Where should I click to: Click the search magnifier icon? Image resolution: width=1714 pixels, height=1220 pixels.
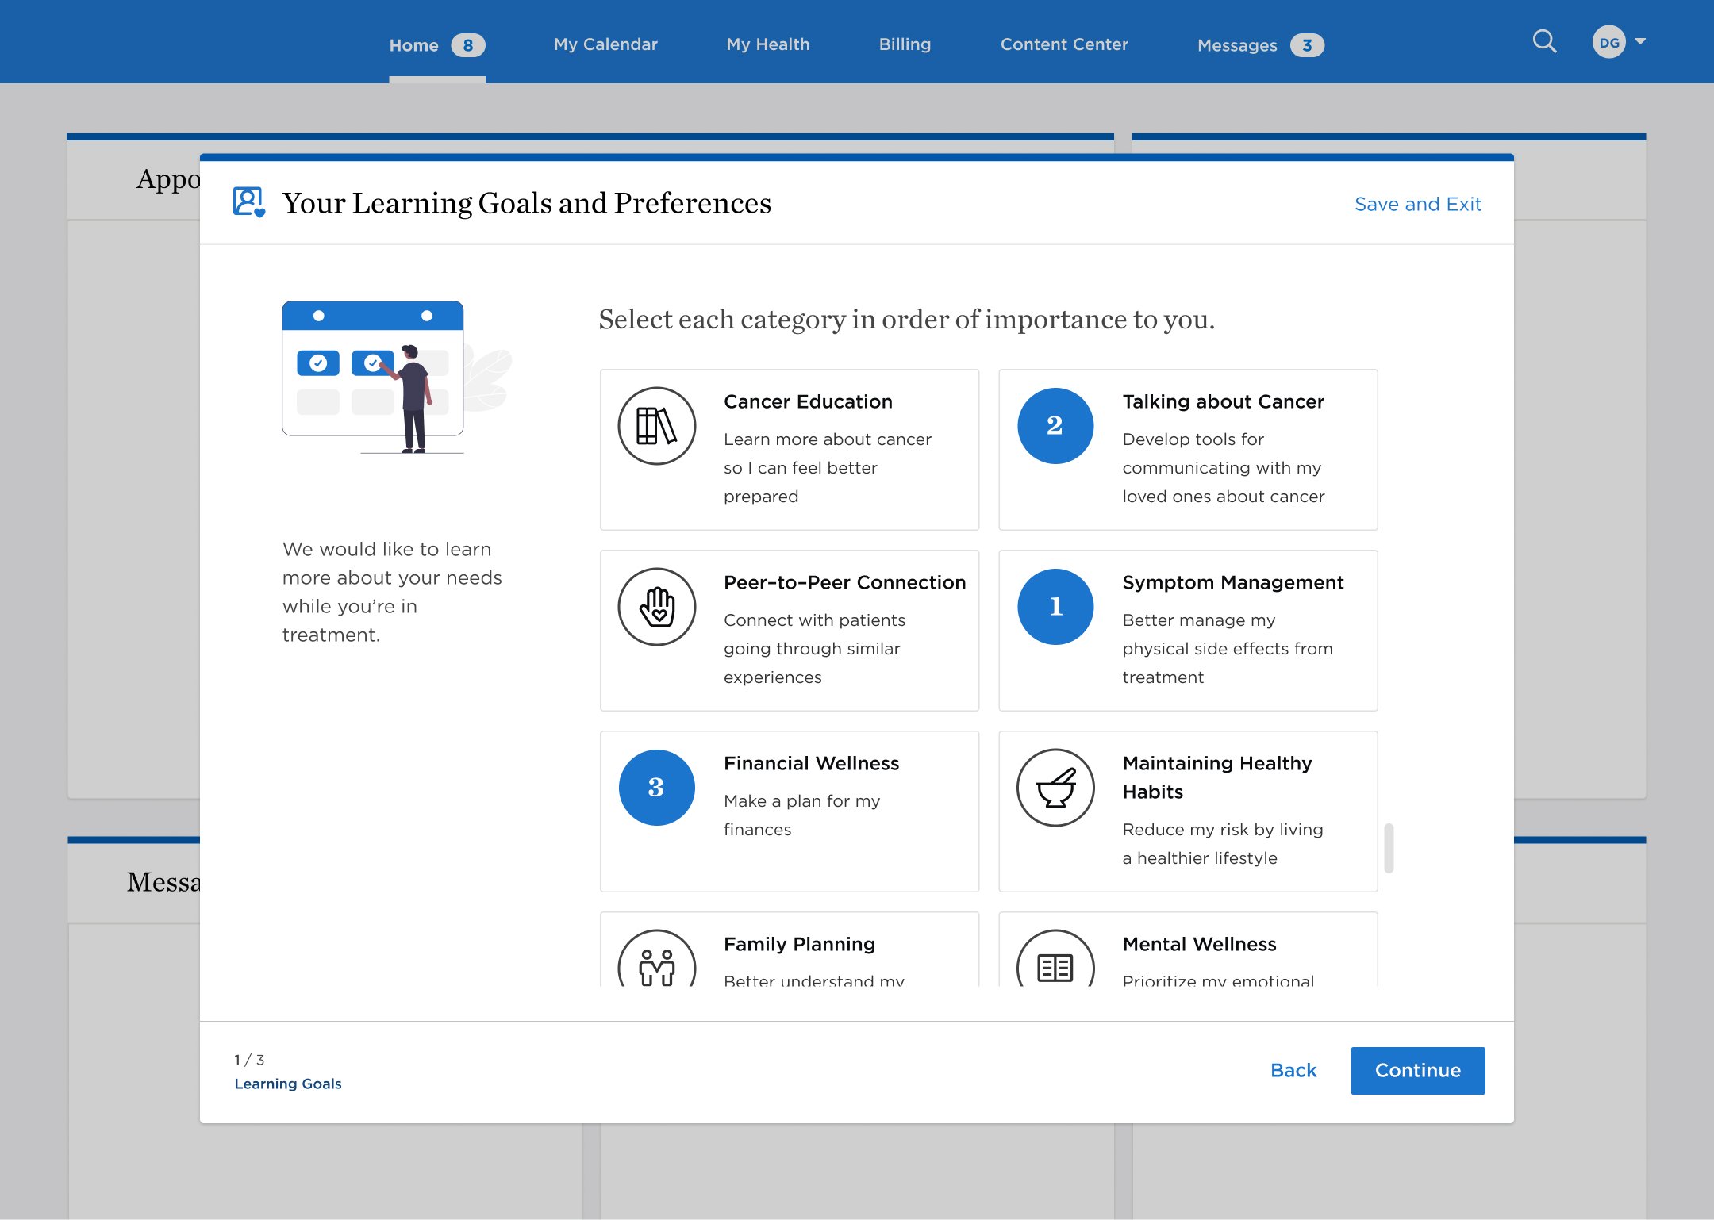pyautogui.click(x=1543, y=41)
